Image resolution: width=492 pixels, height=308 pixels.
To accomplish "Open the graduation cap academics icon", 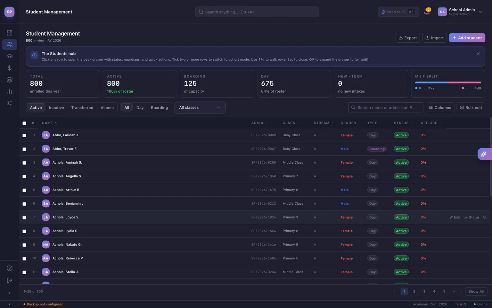I will pos(9,56).
